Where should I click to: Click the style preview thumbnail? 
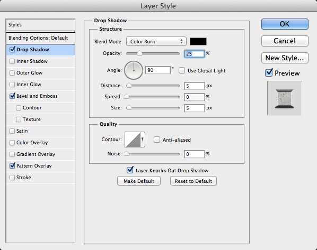pos(285,98)
